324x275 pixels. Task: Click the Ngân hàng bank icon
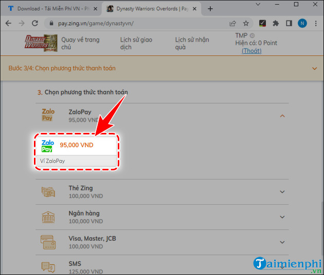[x=48, y=217]
